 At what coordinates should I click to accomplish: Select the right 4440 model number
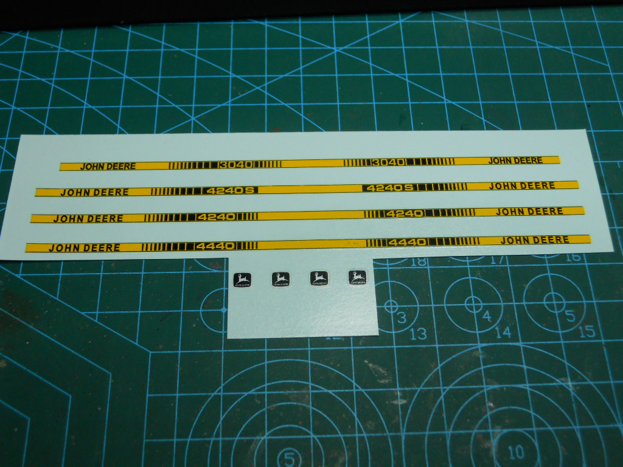pyautogui.click(x=407, y=243)
